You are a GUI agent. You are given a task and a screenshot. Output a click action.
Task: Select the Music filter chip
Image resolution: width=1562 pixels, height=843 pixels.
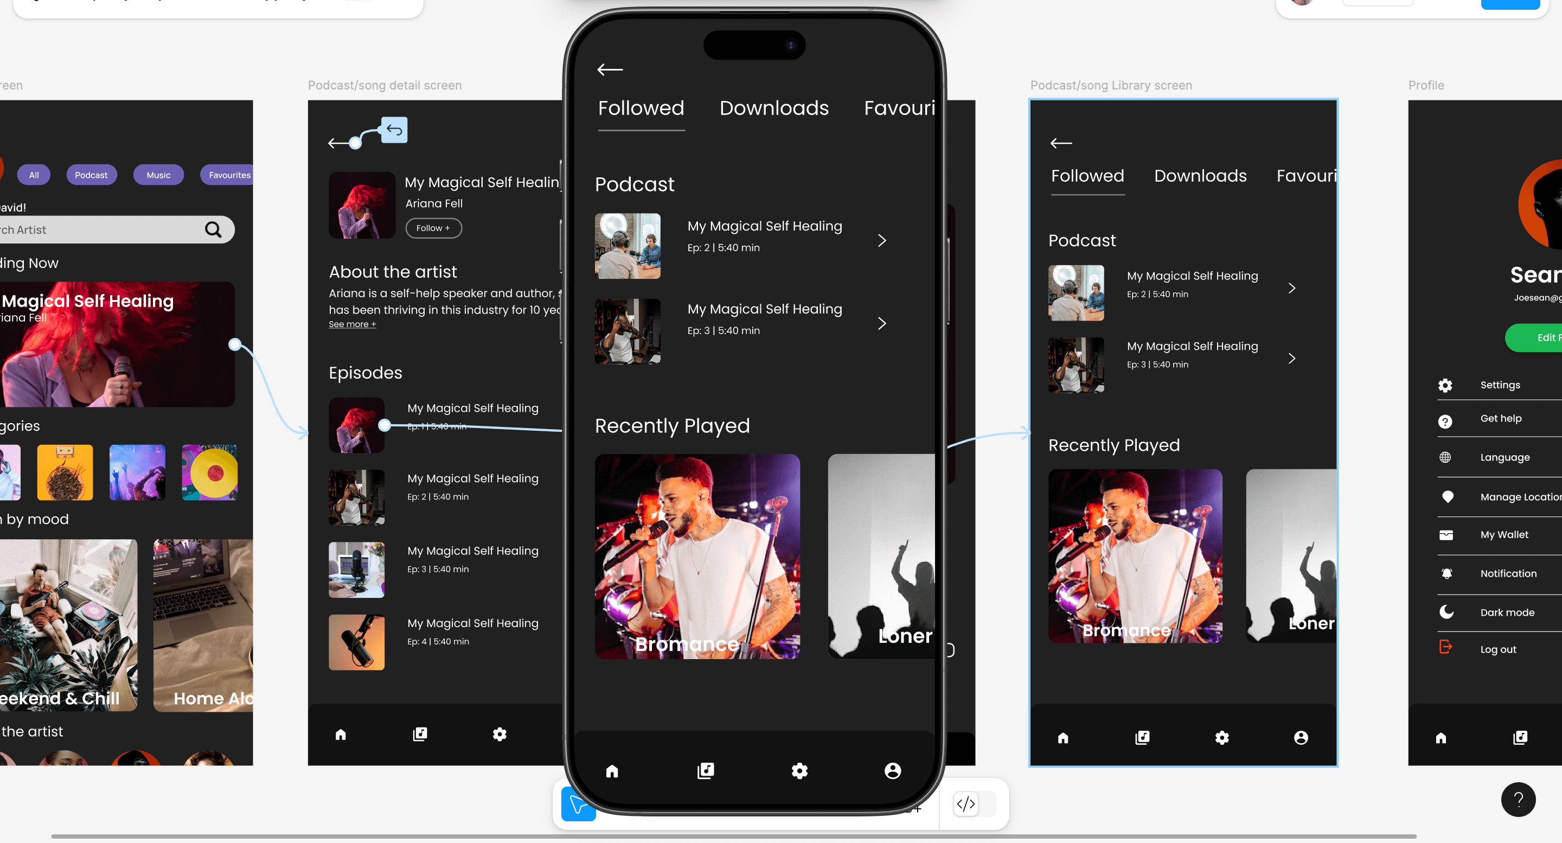pyautogui.click(x=158, y=175)
